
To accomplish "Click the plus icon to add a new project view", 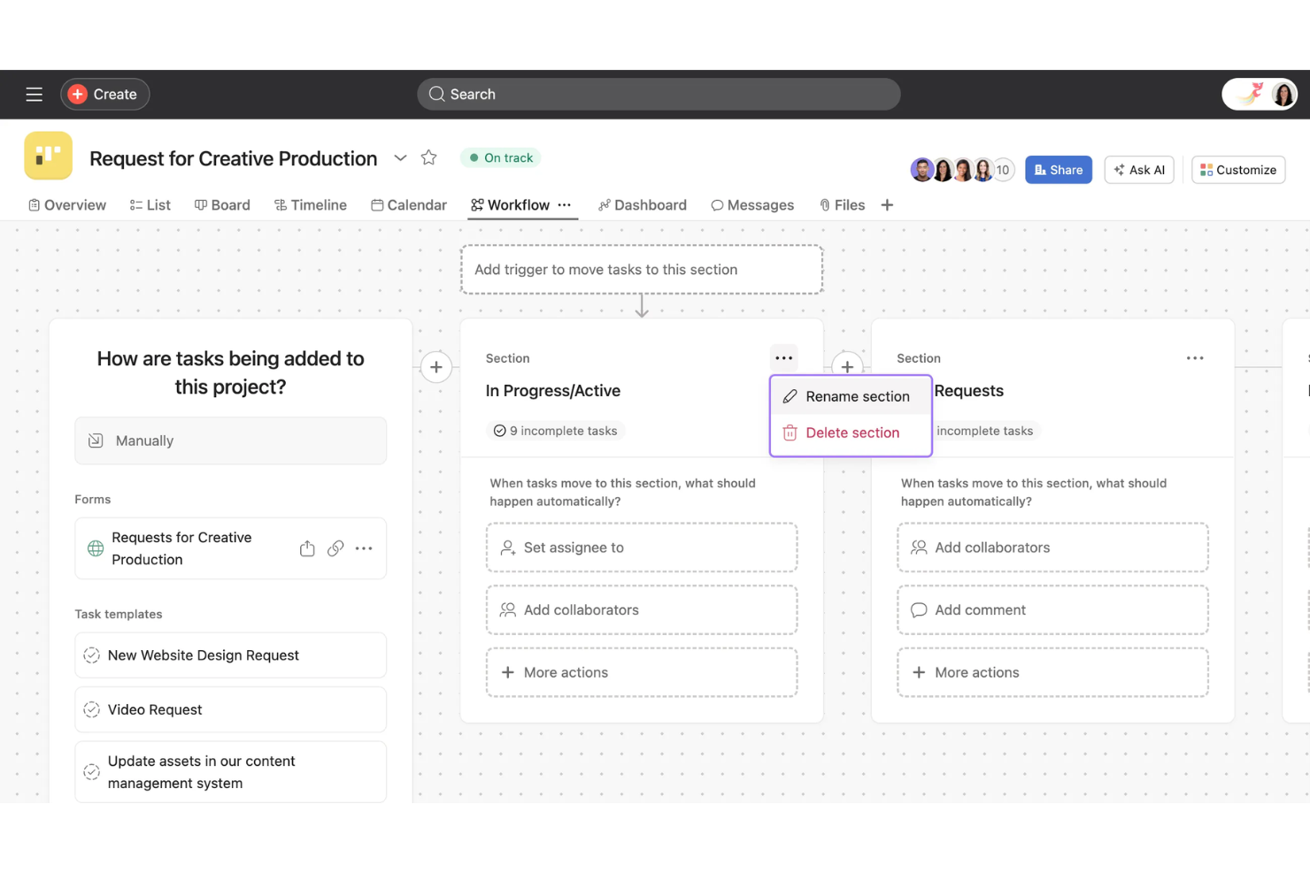I will coord(887,204).
